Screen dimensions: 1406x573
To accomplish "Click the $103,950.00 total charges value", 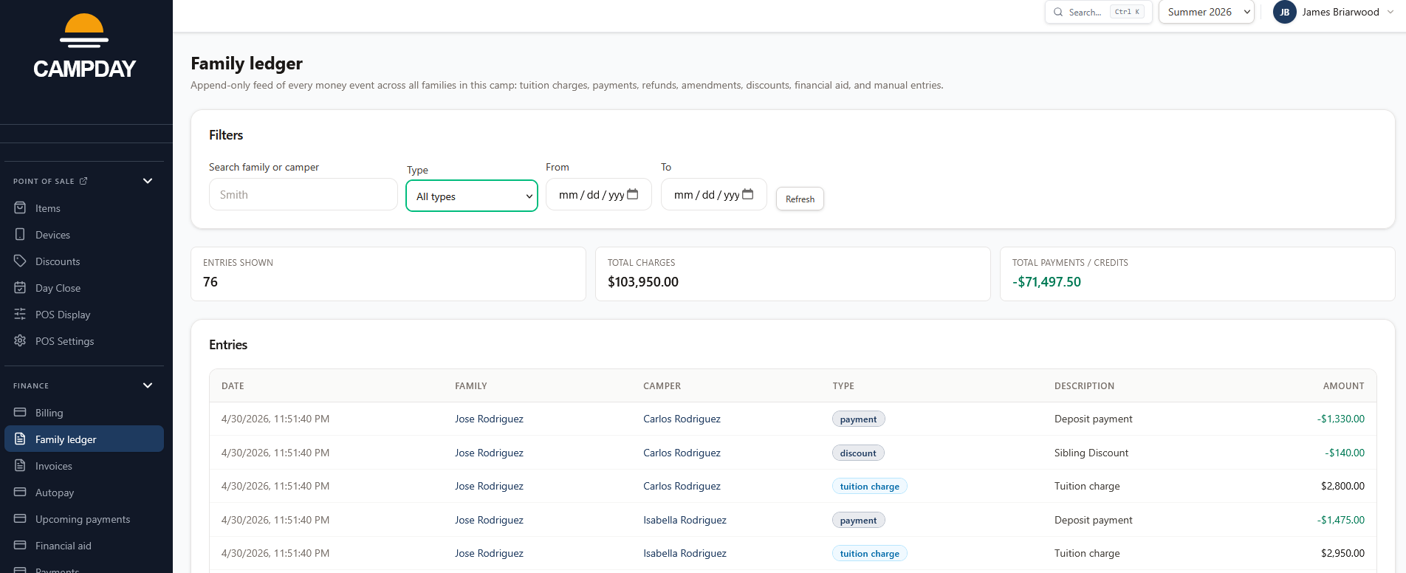I will pos(643,281).
